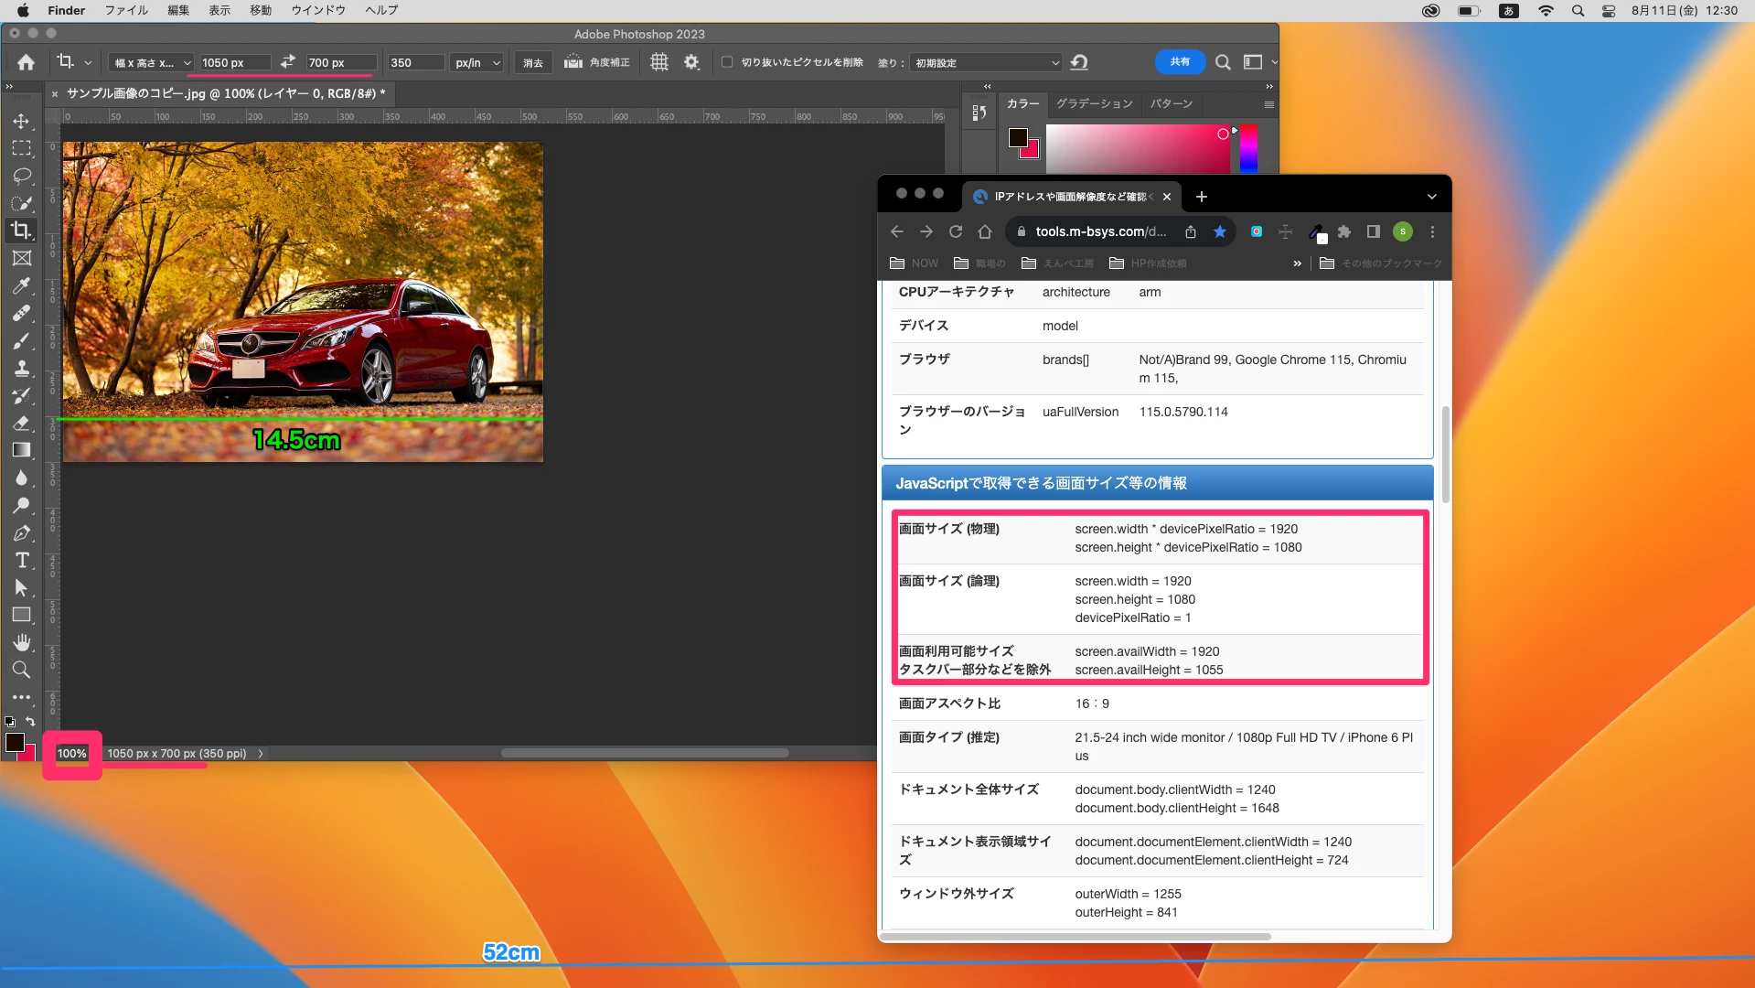Viewport: 1755px width, 988px height.
Task: Open Chrome extensions puzzle icon
Action: click(x=1344, y=232)
